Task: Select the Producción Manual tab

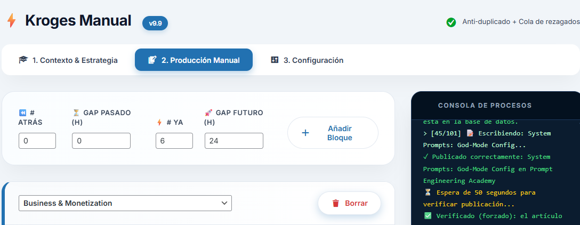Action: tap(194, 60)
